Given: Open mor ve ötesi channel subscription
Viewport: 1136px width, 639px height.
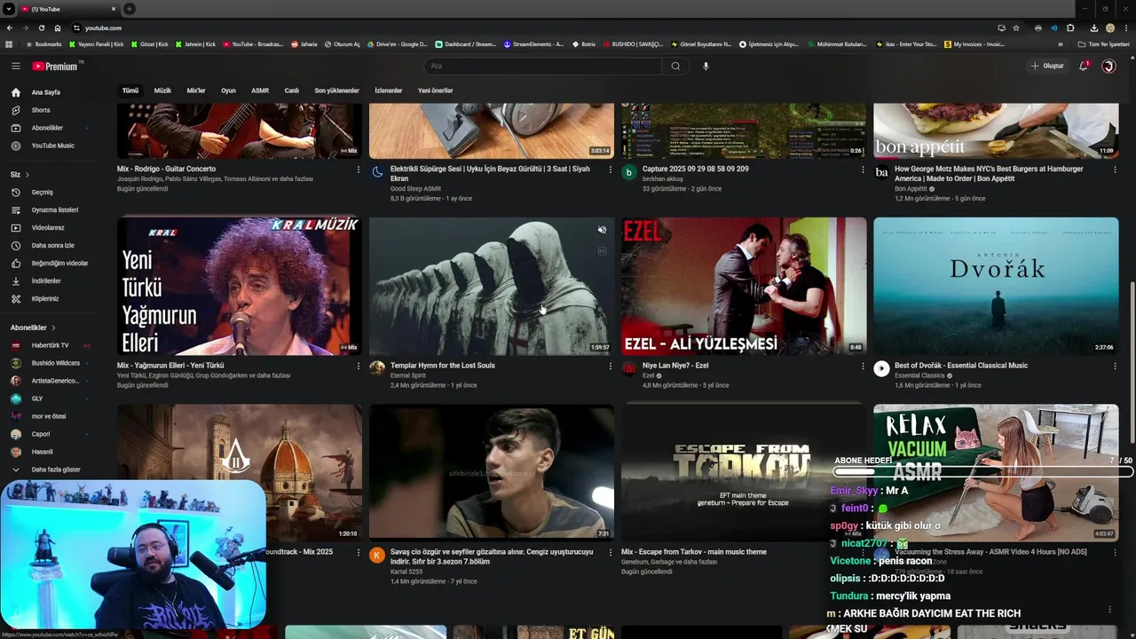Looking at the screenshot, I should tap(49, 416).
